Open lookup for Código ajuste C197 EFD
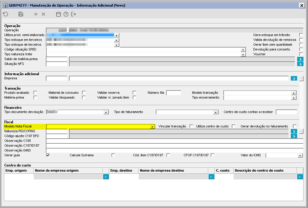Screen dimensions: 308x208 point(294,136)
